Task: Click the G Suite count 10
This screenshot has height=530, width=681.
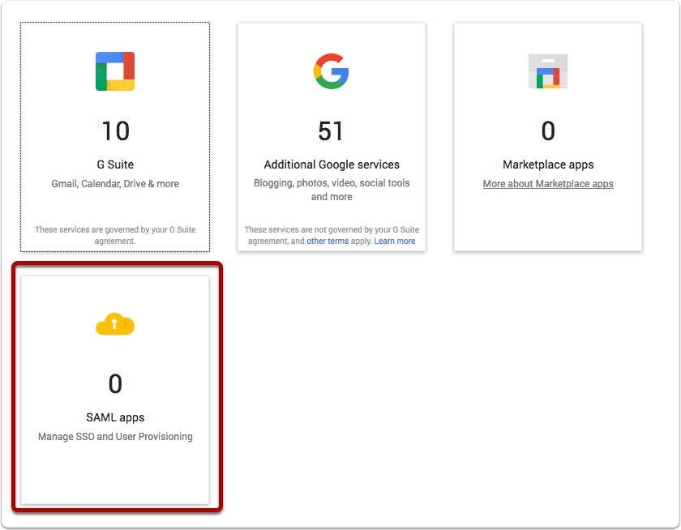Action: click(115, 131)
